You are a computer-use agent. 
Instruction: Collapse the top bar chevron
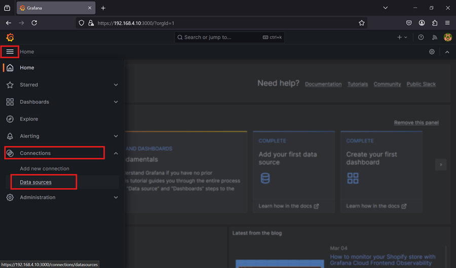click(x=447, y=52)
